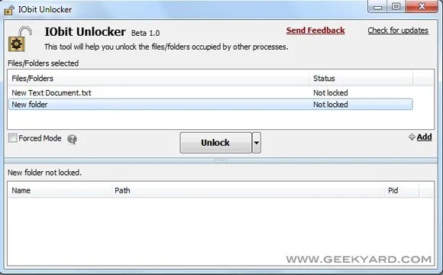
Task: Select New Text Document.txt row
Action: 211,92
